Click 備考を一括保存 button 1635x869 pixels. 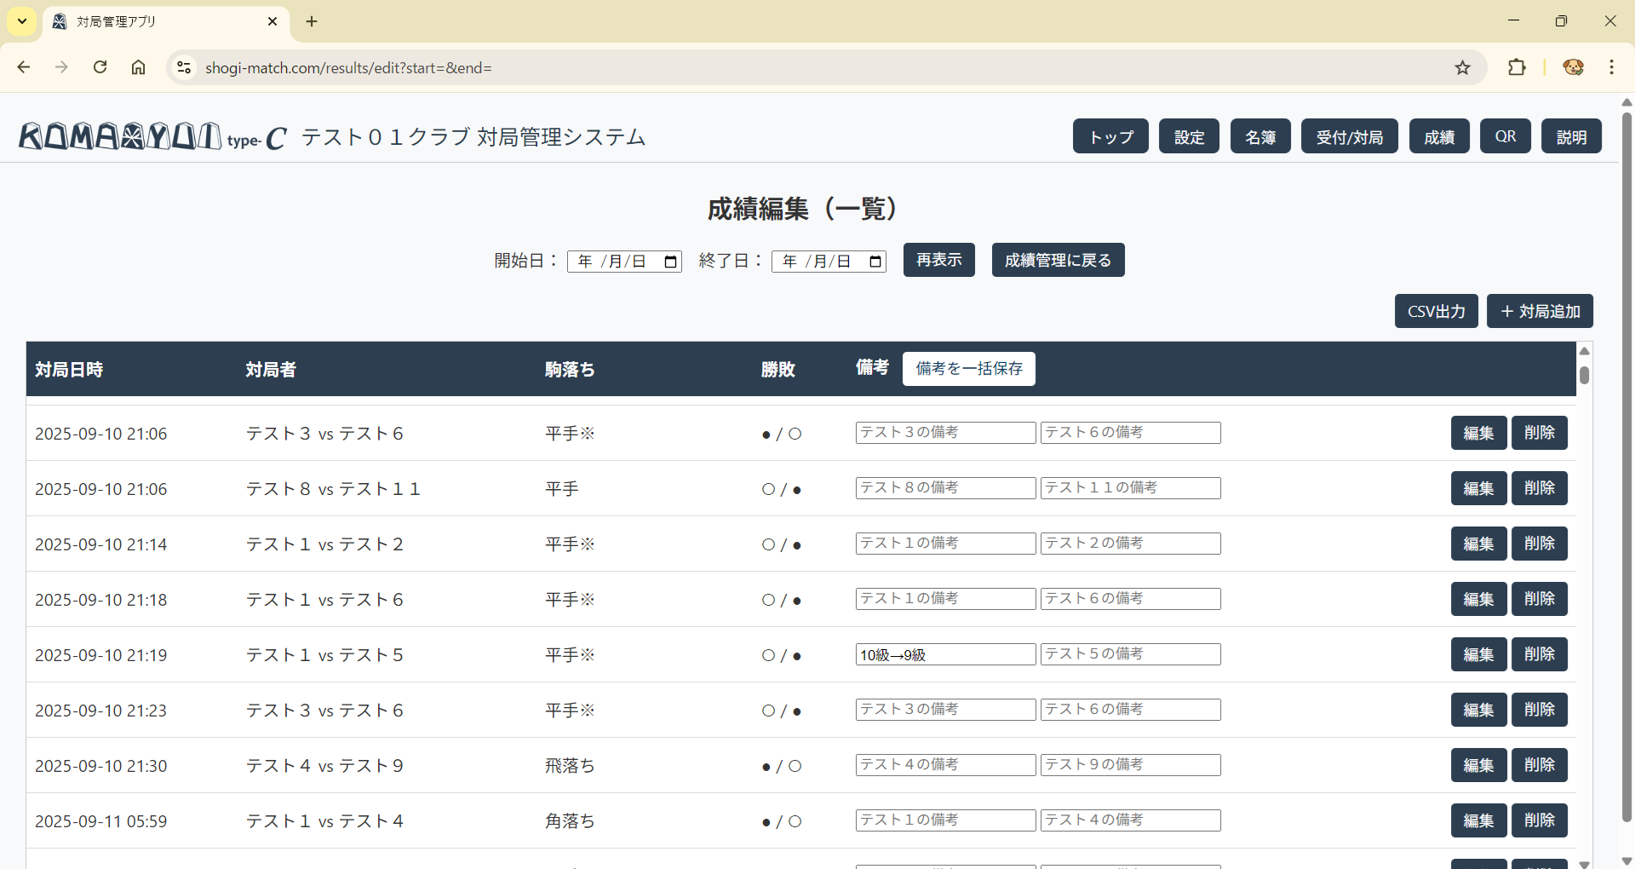pos(968,369)
